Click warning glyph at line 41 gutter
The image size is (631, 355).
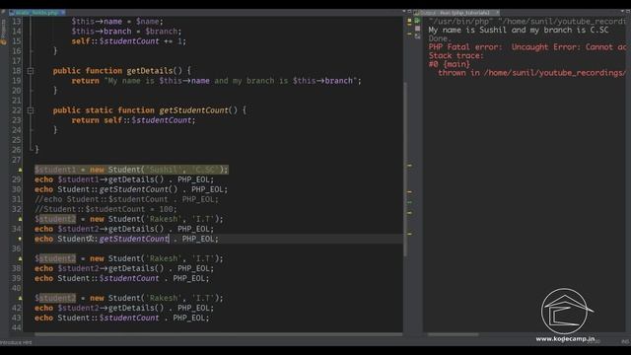pos(20,298)
